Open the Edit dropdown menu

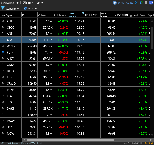[x=40, y=3]
